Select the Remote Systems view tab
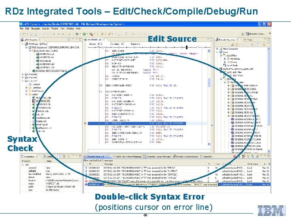Viewport: 291px width, 218px height. pos(227,40)
